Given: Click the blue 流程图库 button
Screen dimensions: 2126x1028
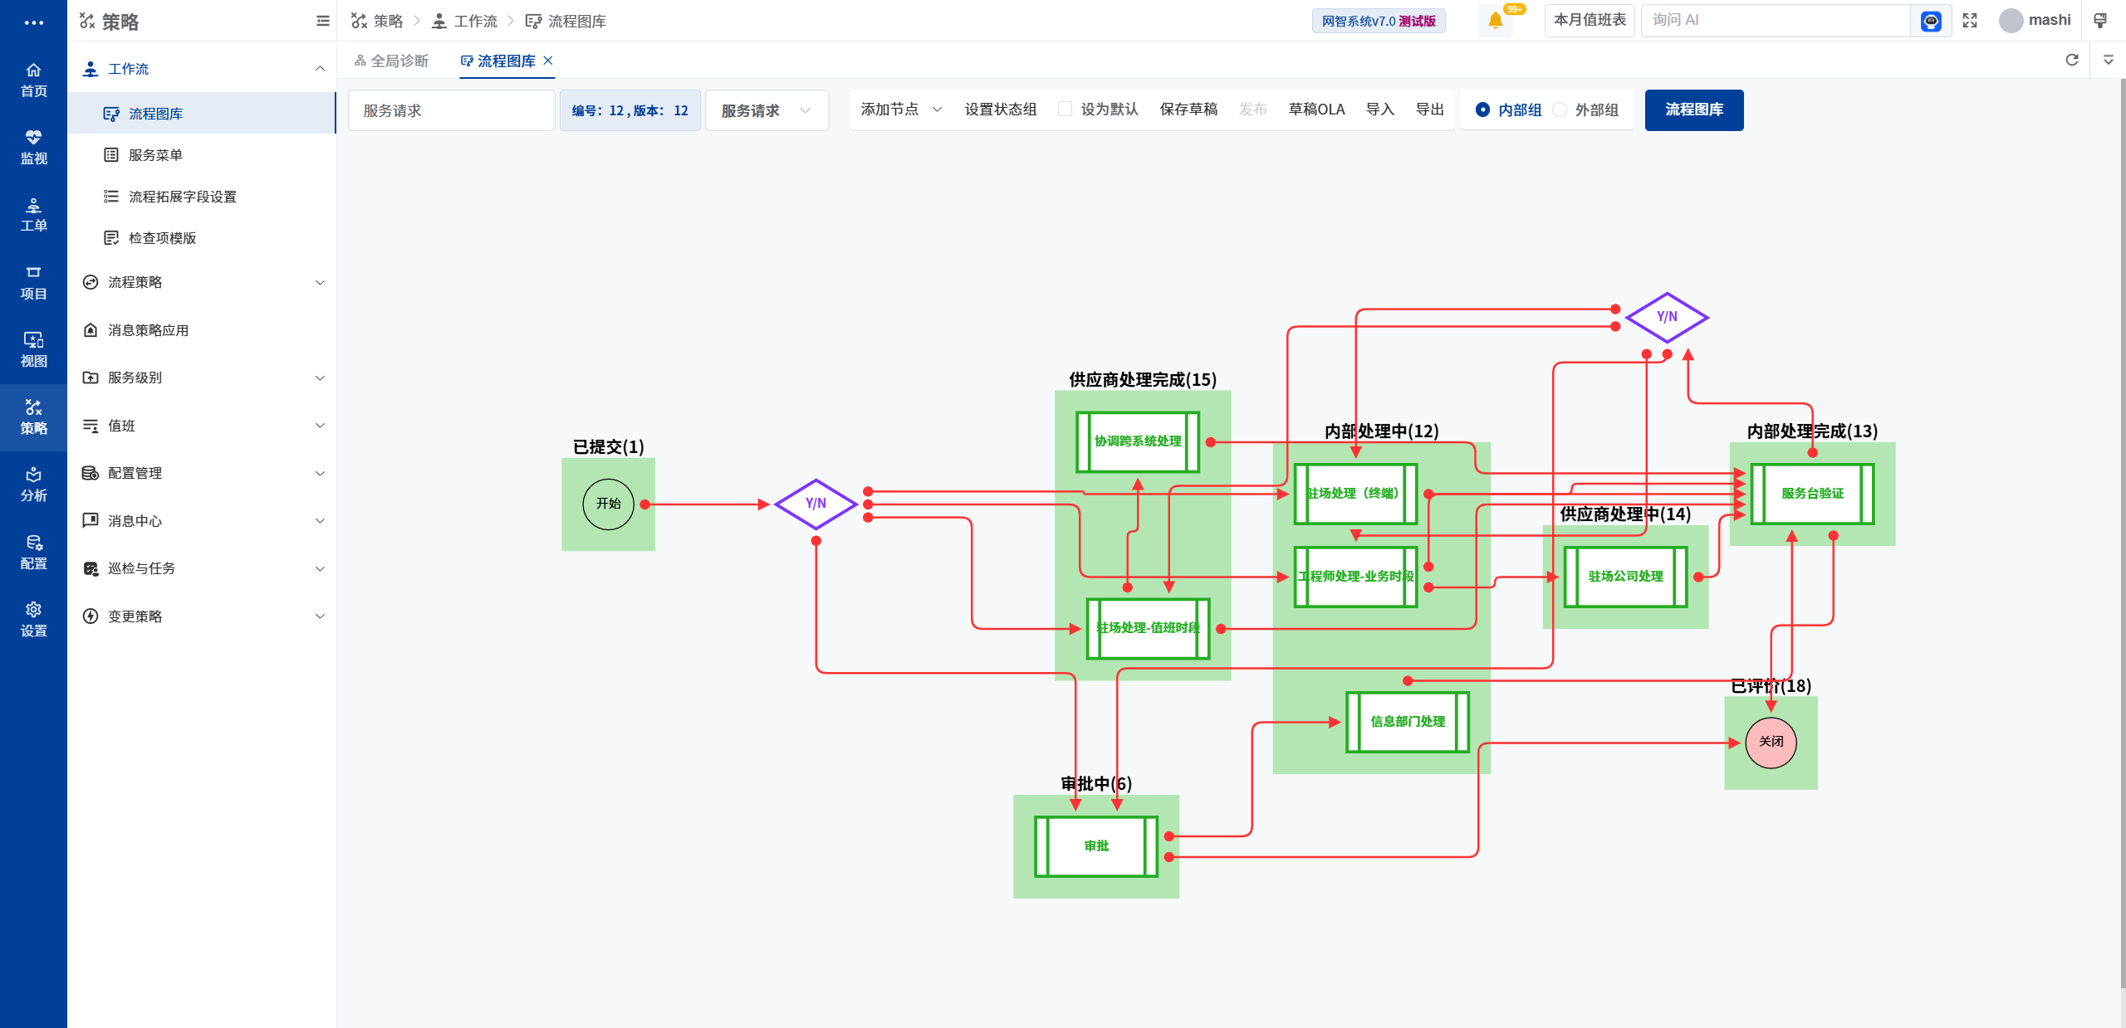Looking at the screenshot, I should point(1694,110).
